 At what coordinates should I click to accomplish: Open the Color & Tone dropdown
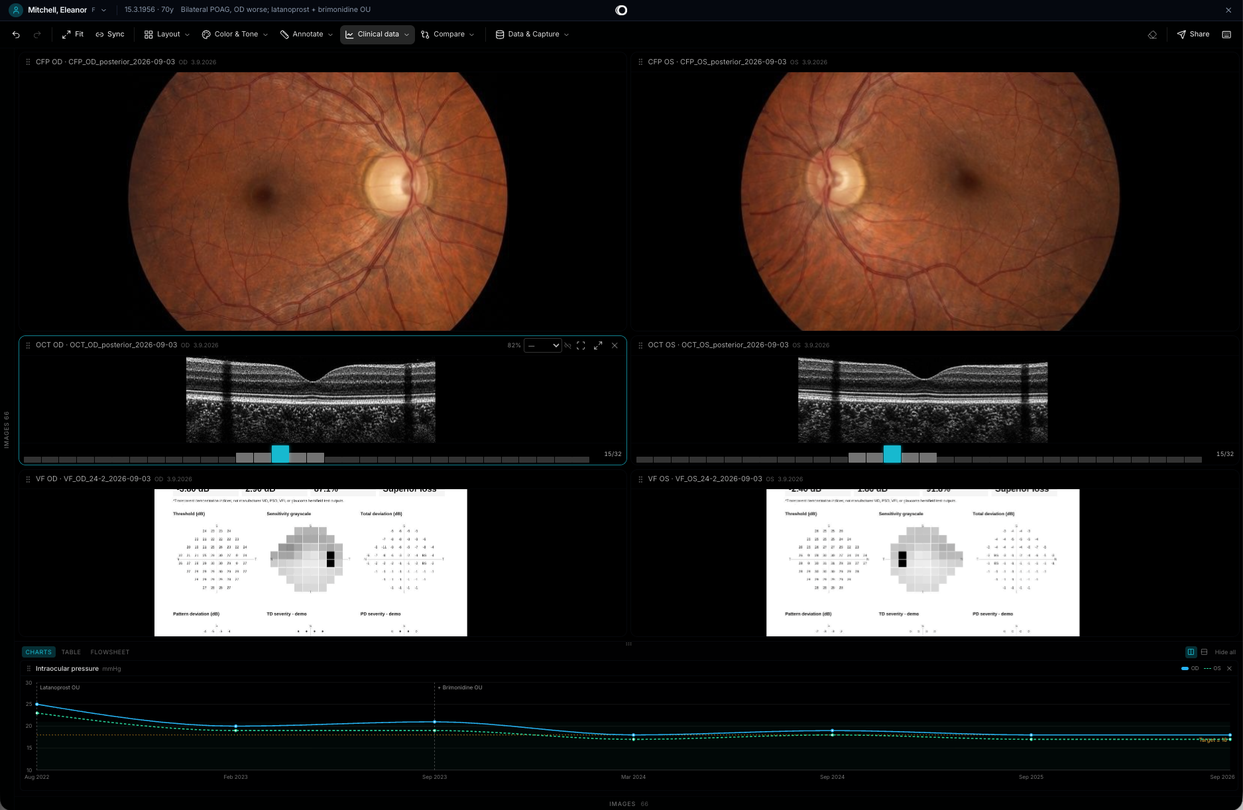coord(235,34)
